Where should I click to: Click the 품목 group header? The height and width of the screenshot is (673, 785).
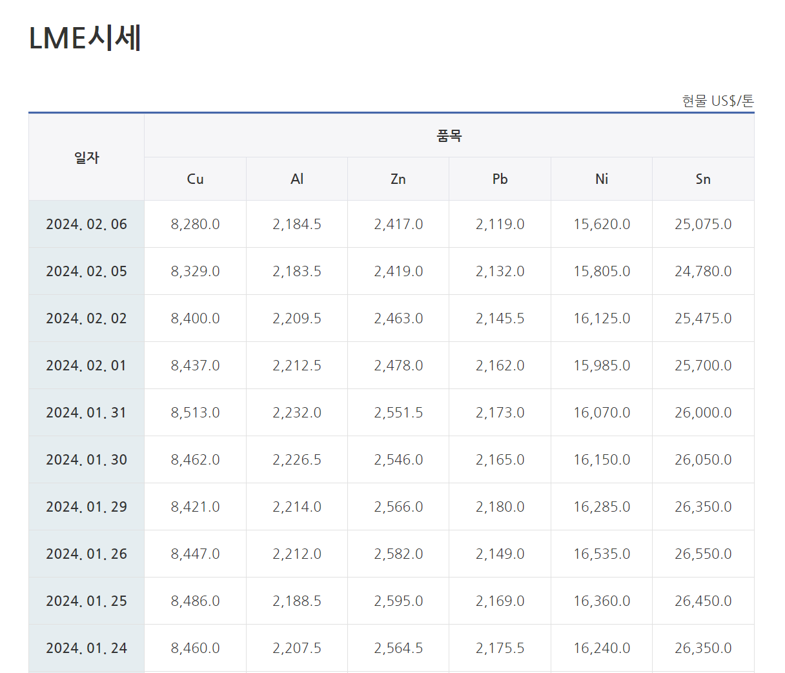(x=449, y=136)
